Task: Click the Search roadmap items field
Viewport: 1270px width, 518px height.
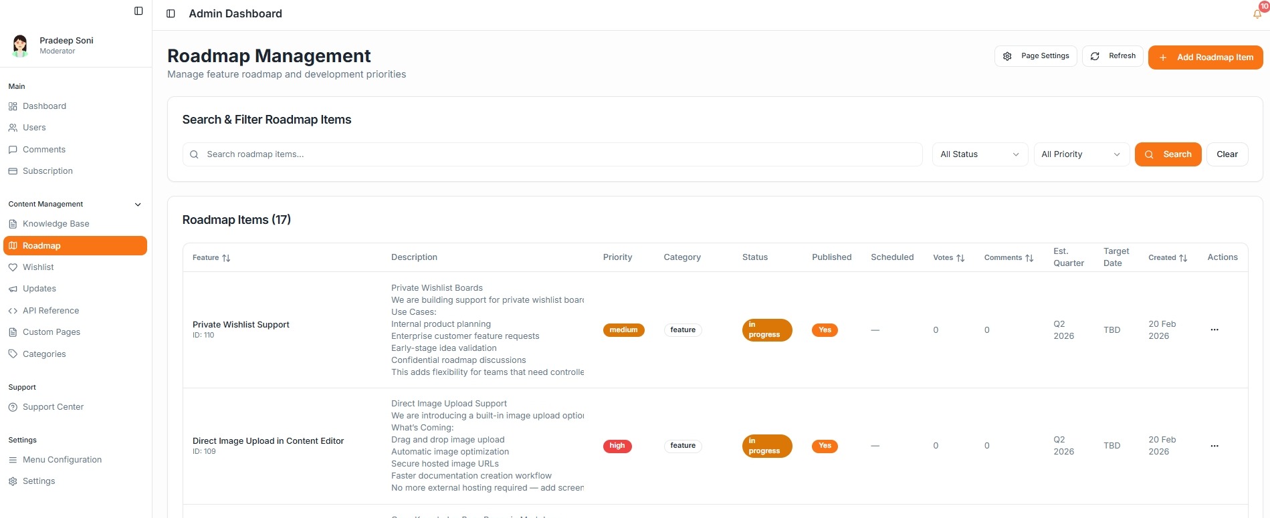Action: pos(552,154)
